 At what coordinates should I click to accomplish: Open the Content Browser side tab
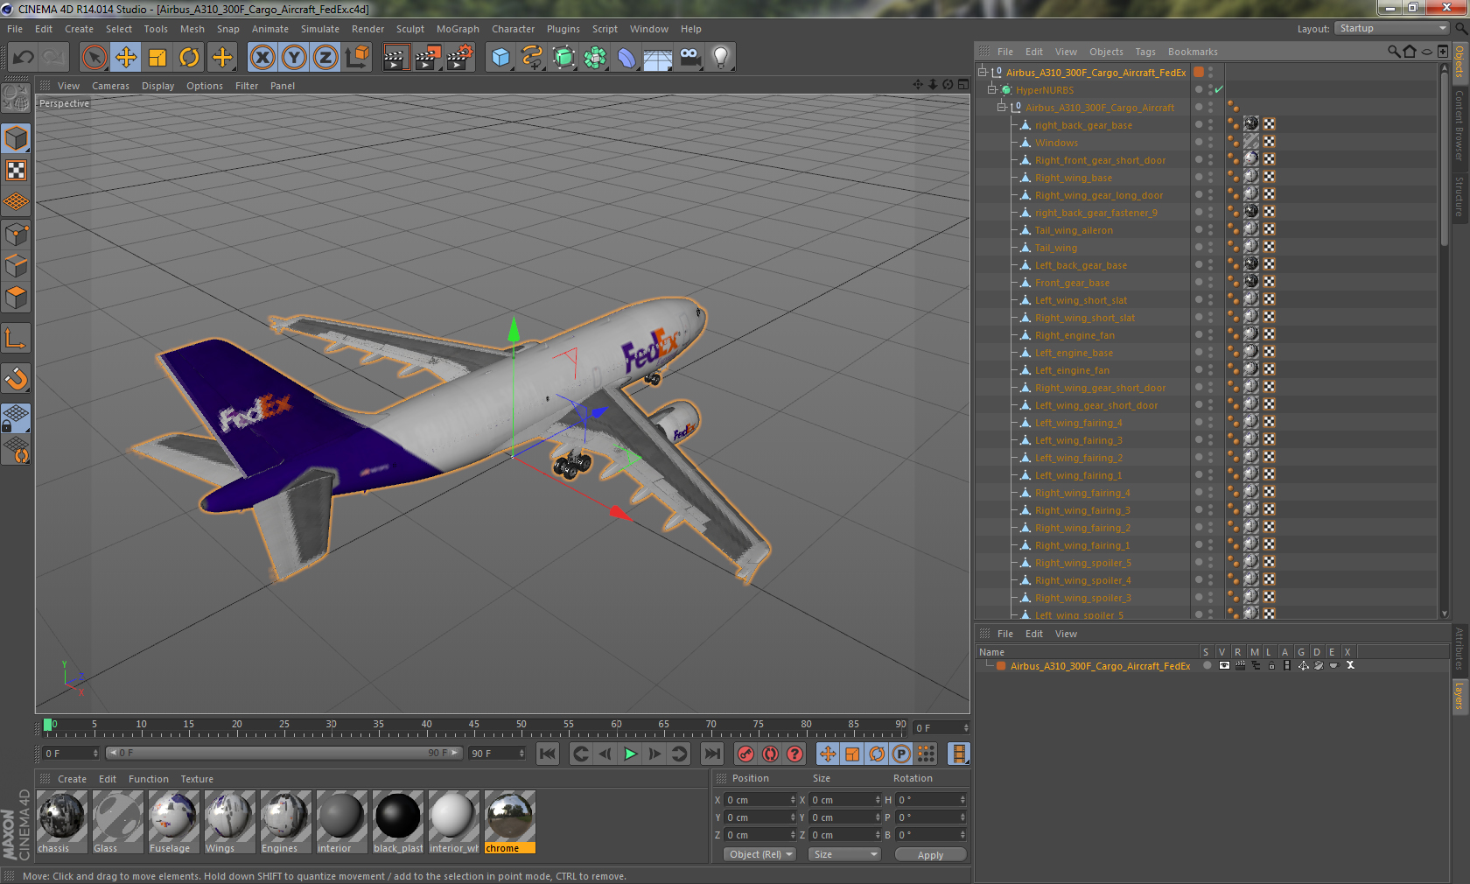[x=1459, y=124]
